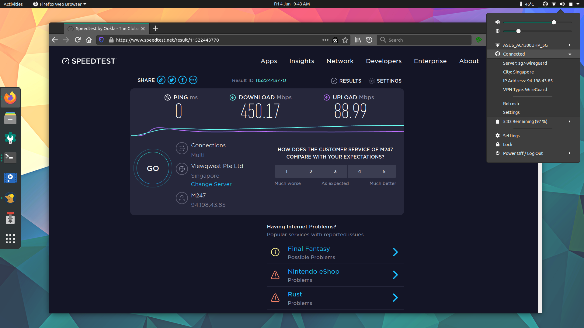Click Refresh in the VPN menu
Screen dimensions: 584x328
pyautogui.click(x=511, y=104)
